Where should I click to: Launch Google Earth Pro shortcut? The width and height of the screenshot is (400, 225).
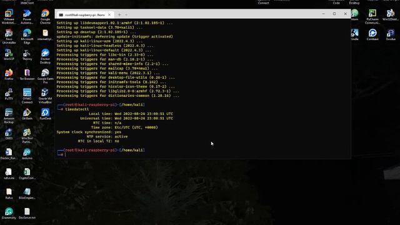pos(45,76)
